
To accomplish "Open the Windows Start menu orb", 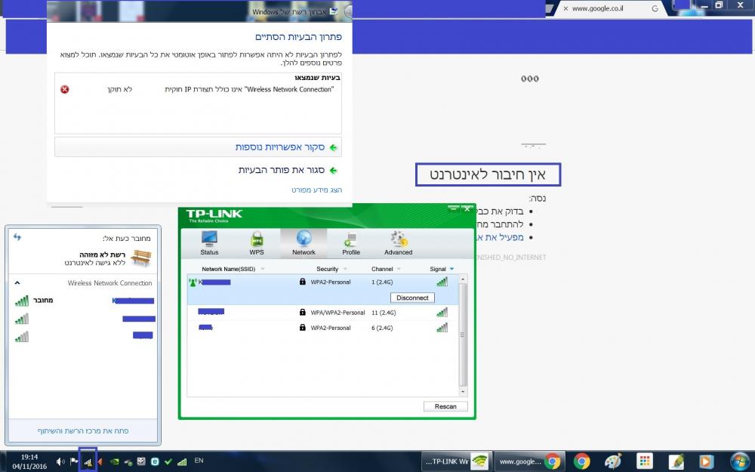I will [x=740, y=461].
